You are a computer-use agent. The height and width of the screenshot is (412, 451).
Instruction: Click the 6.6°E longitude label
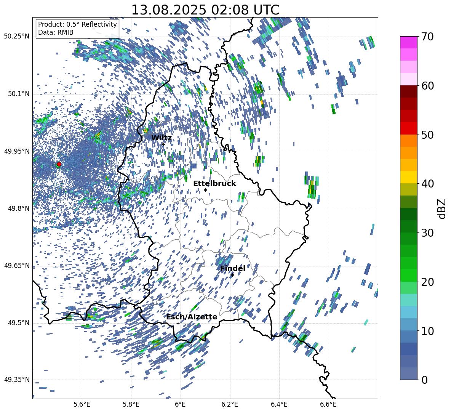coord(328,404)
